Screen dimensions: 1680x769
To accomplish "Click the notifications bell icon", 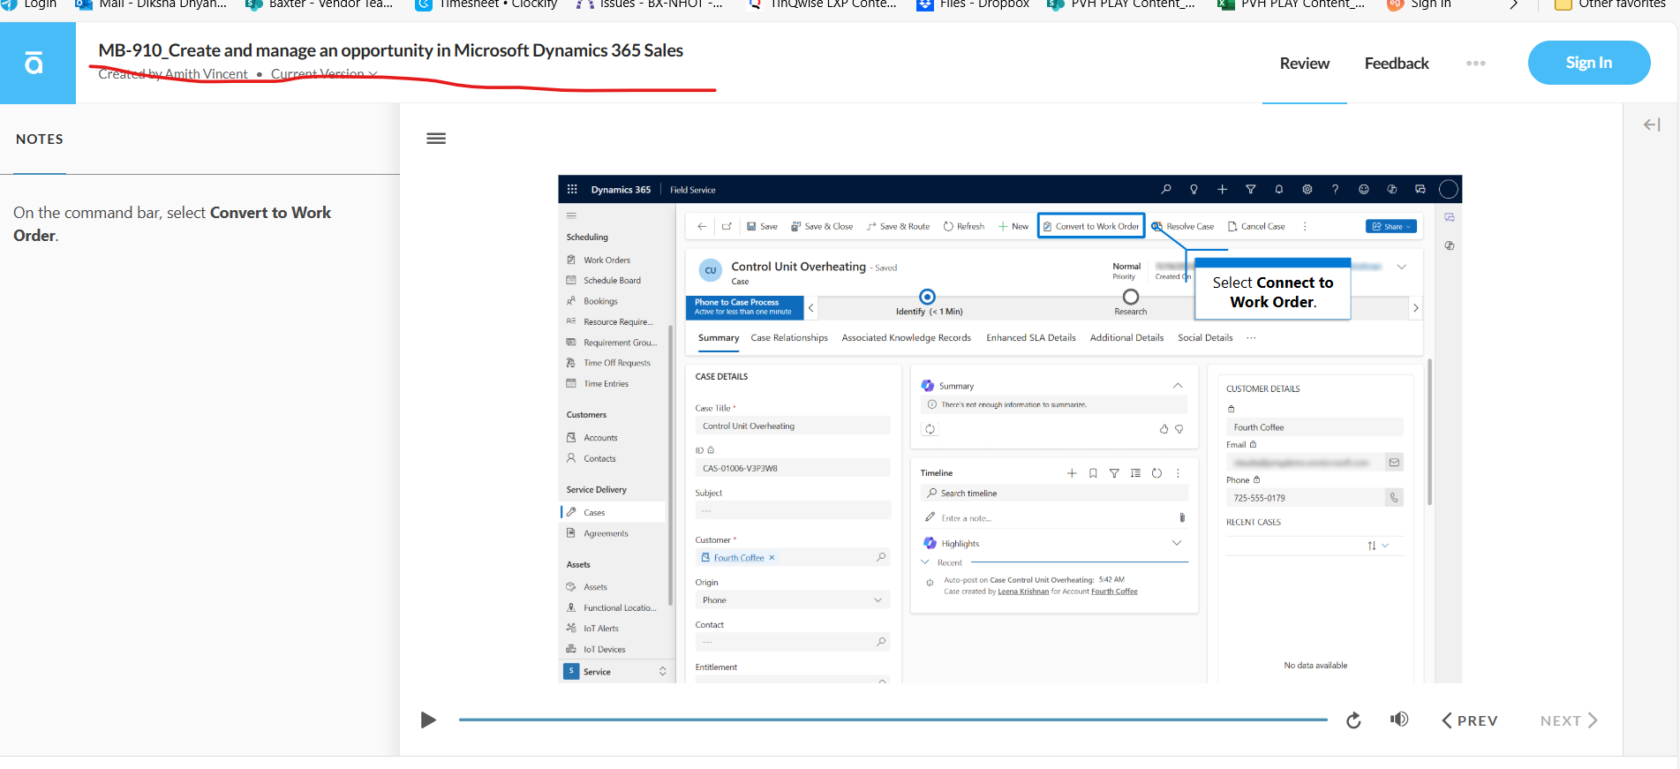I will (1279, 189).
